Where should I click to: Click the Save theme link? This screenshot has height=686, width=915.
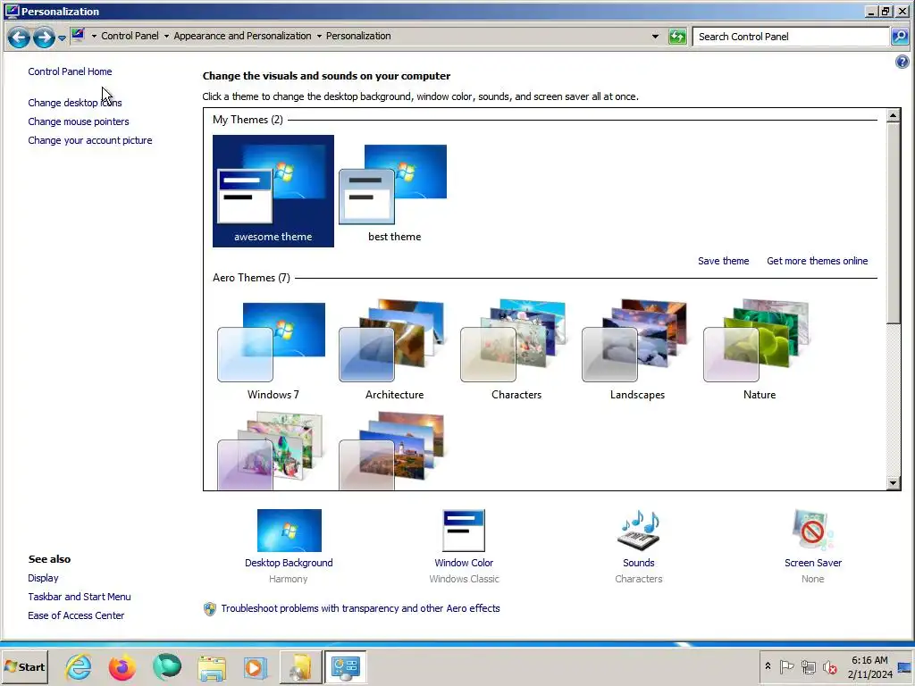(723, 261)
